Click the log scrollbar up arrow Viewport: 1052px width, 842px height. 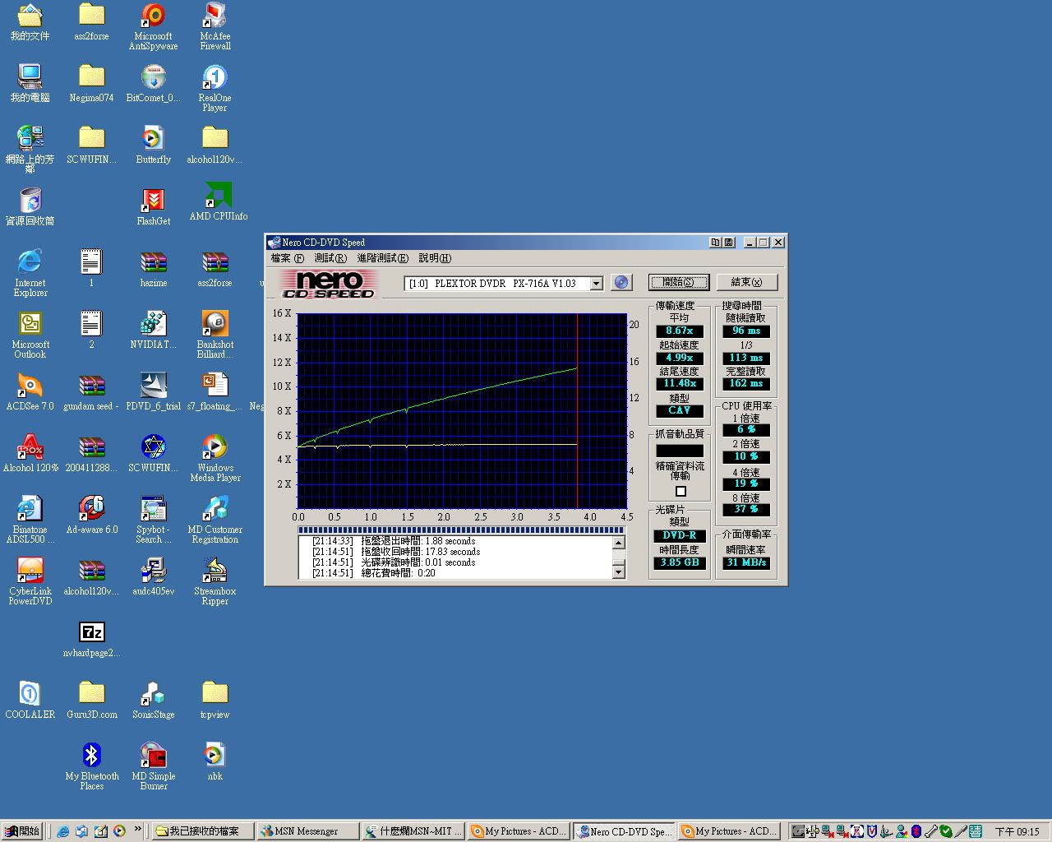[619, 543]
